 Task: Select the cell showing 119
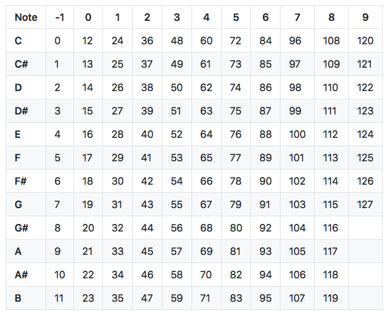[x=331, y=298]
